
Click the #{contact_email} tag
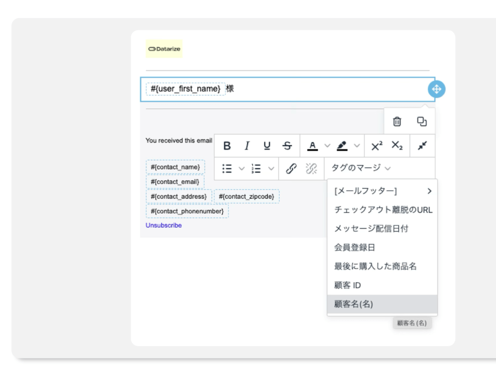(x=175, y=182)
